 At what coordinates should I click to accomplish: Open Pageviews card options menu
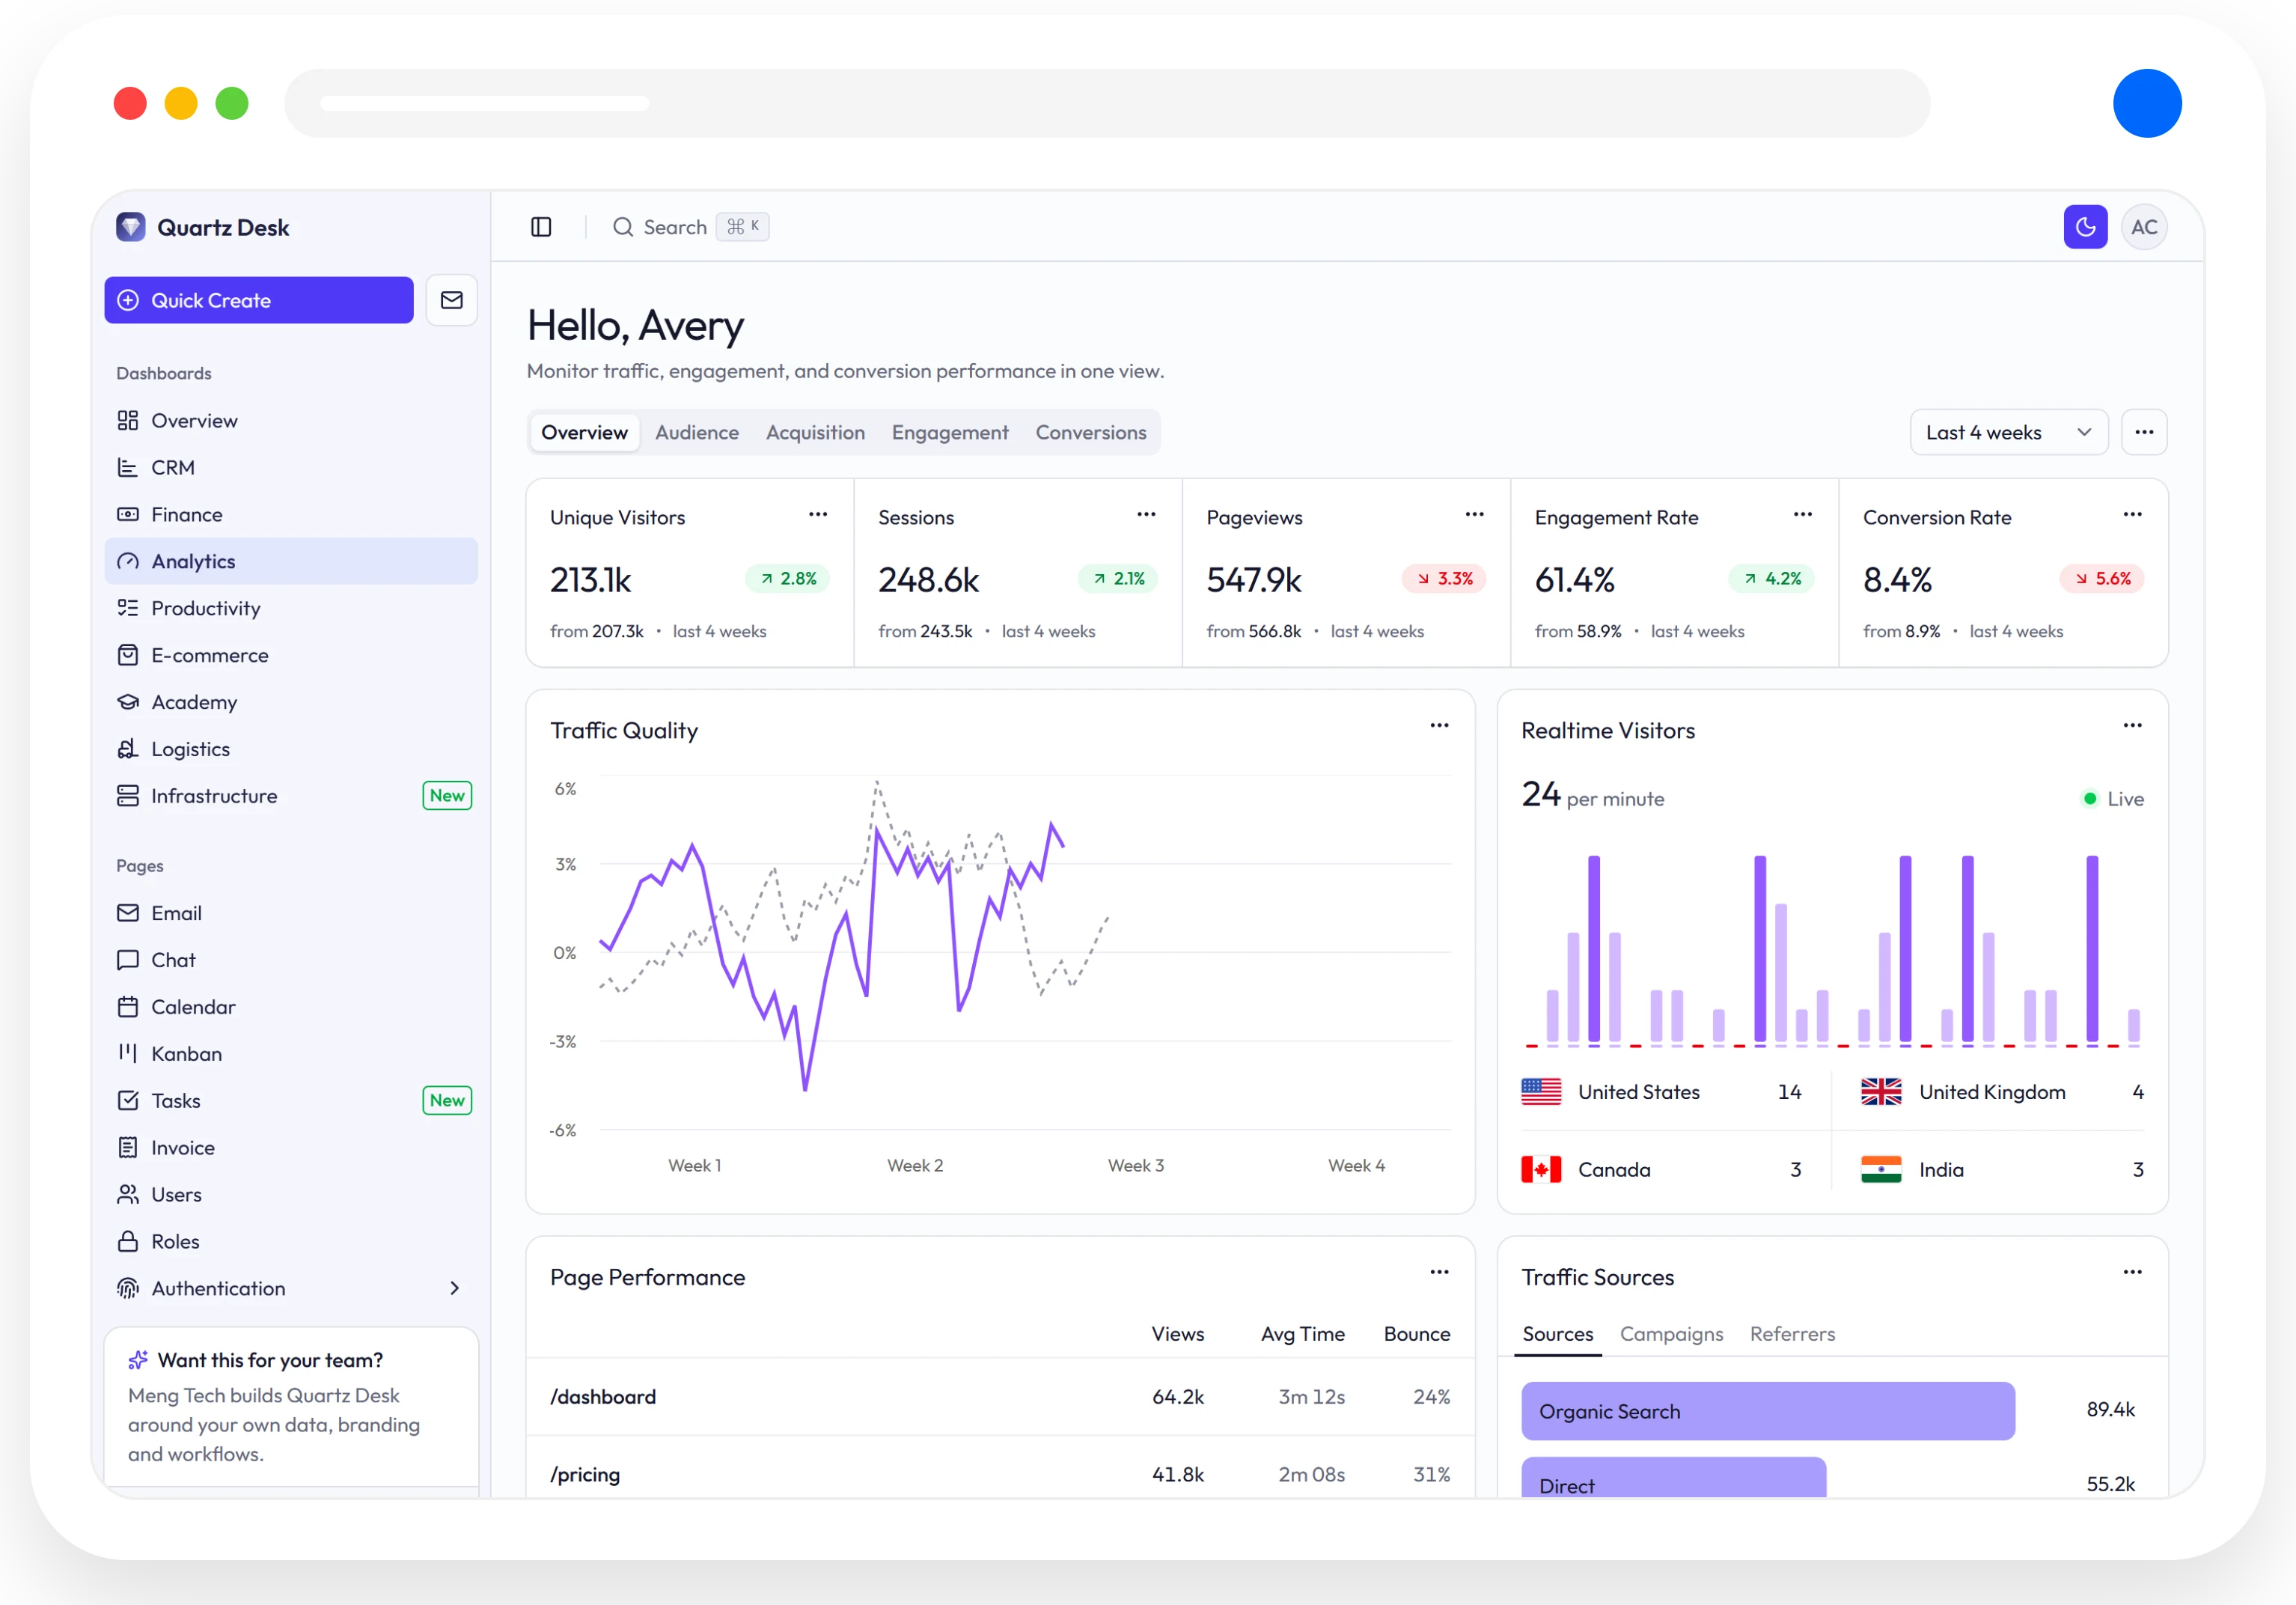click(1474, 515)
